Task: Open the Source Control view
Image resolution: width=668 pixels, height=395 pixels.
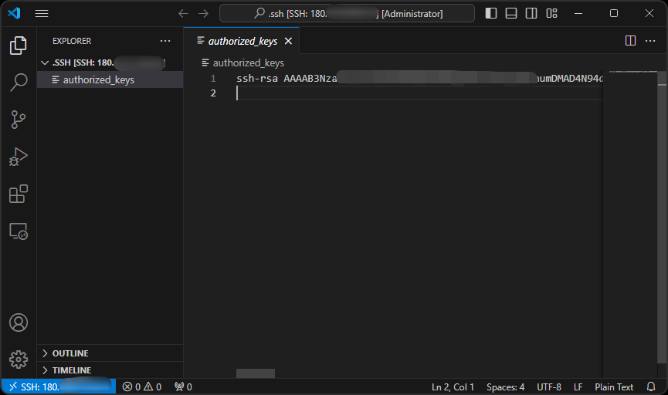Action: (x=19, y=120)
